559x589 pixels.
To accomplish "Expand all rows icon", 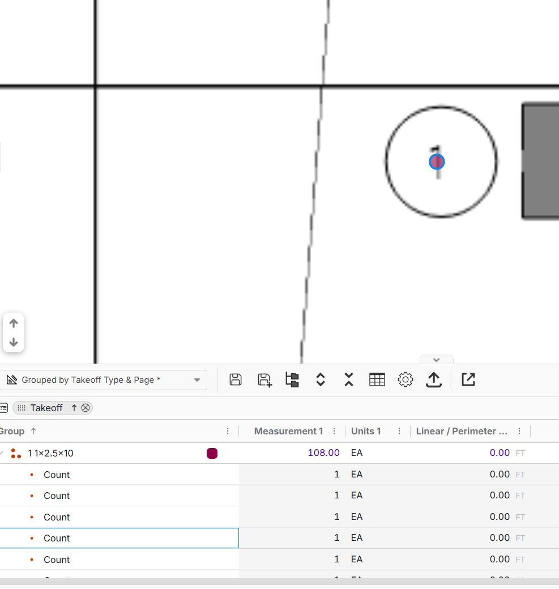I will (321, 379).
